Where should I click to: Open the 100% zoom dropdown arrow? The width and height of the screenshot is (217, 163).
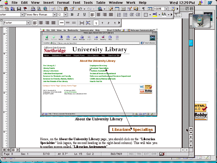pyautogui.click(x=166, y=9)
